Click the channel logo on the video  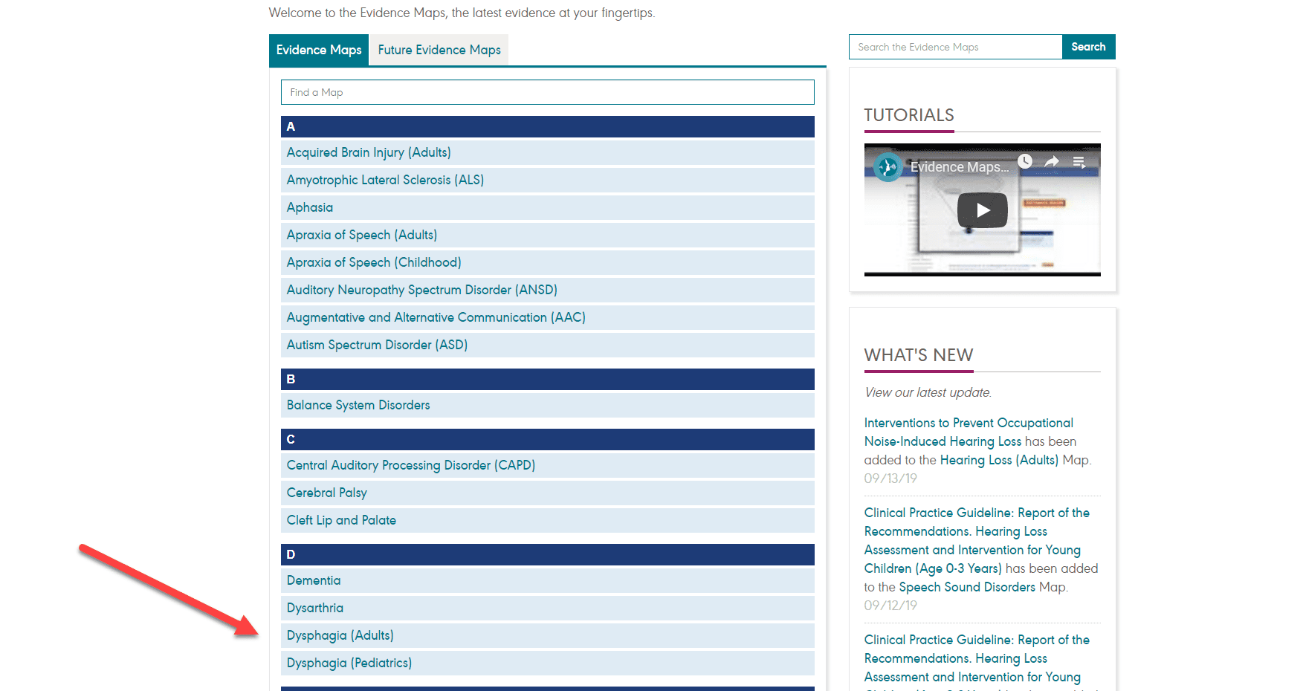[x=887, y=167]
